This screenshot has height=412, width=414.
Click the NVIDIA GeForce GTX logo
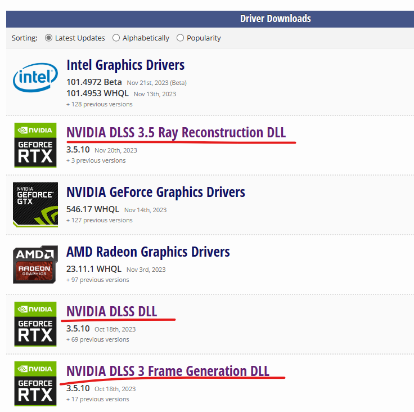coord(35,204)
